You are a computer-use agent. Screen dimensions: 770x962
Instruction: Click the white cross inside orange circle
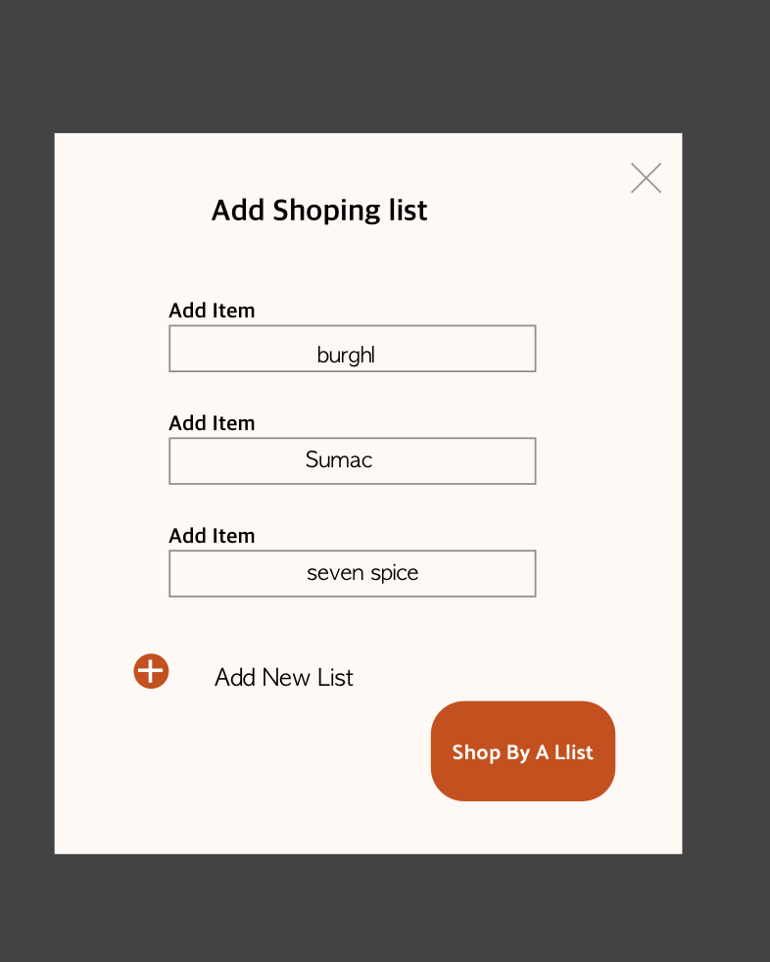[151, 671]
